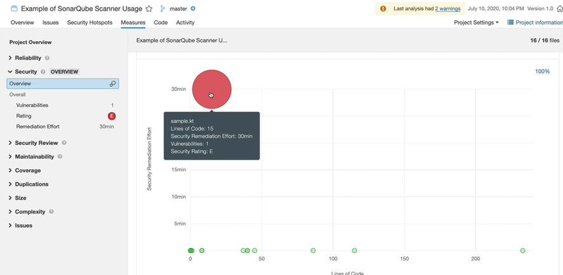The width and height of the screenshot is (563, 275).
Task: Click the 16 / 16 files count
Action: click(545, 41)
